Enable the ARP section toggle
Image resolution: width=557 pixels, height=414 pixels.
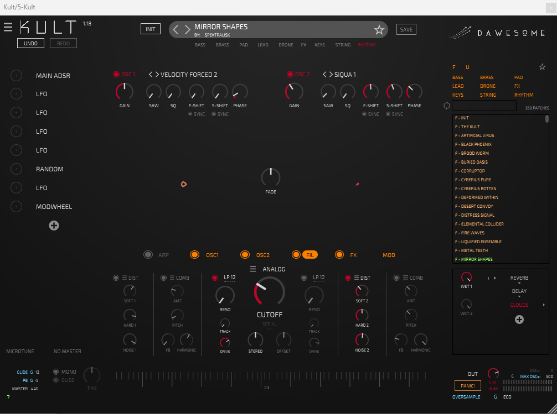pyautogui.click(x=148, y=255)
